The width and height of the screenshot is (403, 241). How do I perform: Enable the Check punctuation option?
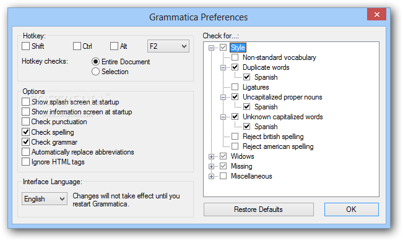[x=25, y=122]
